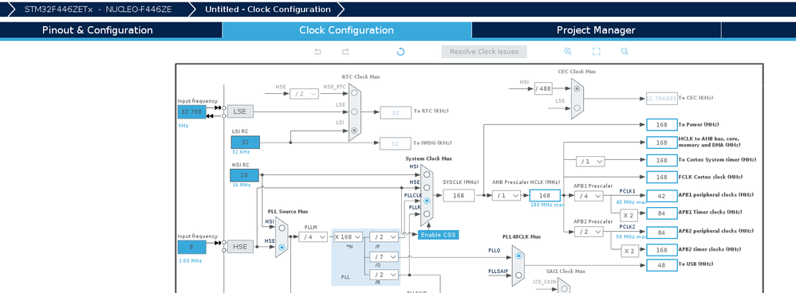Switch to Clock Configuration tab
This screenshot has width=796, height=293.
[x=347, y=30]
